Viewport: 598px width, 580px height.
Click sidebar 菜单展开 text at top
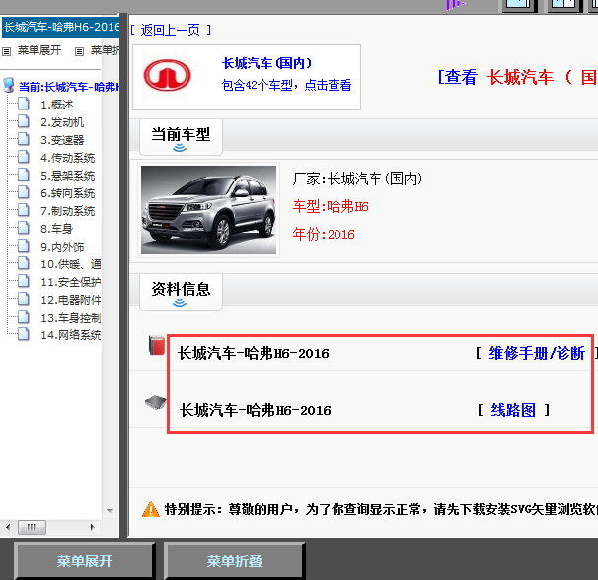39,50
